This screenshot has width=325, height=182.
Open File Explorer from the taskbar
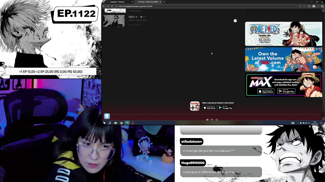[116, 123]
